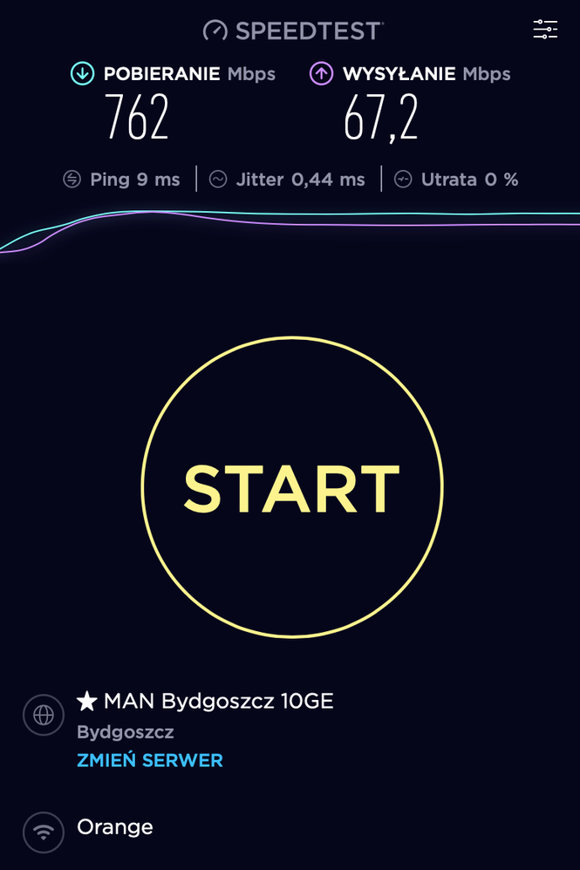Click ZMIEŃ SERWER link
The image size is (580, 870).
tap(150, 760)
